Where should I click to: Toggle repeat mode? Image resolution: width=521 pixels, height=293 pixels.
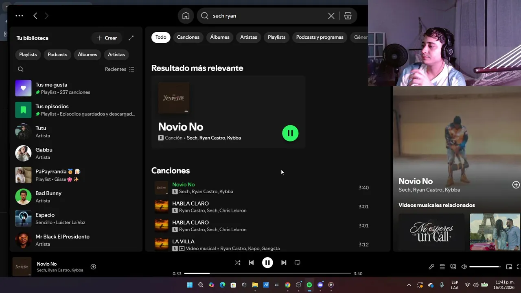tap(298, 262)
